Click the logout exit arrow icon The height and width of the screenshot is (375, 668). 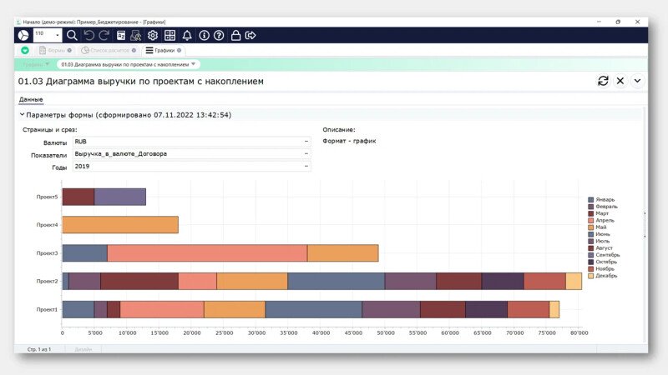pyautogui.click(x=250, y=35)
